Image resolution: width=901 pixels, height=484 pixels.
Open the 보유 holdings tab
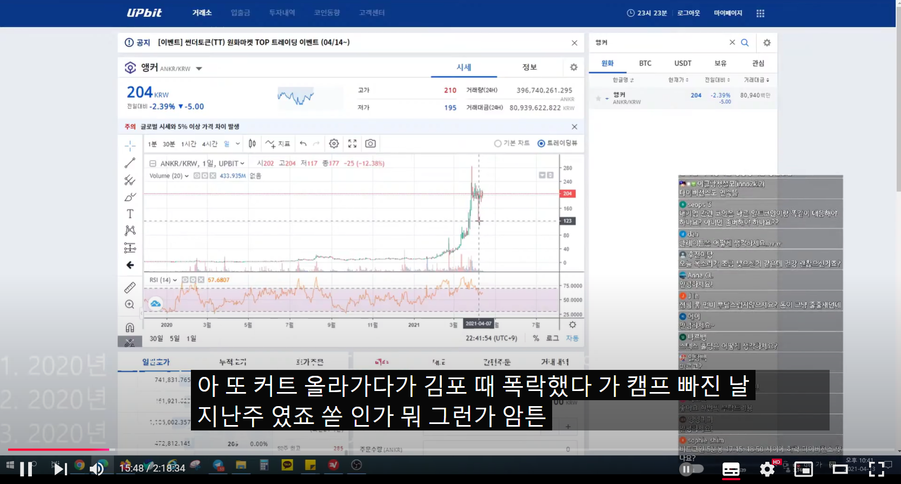(x=720, y=63)
